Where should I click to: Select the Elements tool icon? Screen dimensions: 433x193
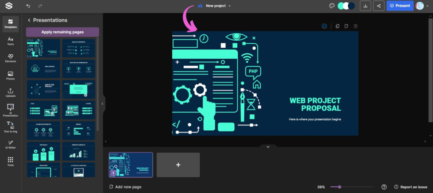pyautogui.click(x=10, y=58)
